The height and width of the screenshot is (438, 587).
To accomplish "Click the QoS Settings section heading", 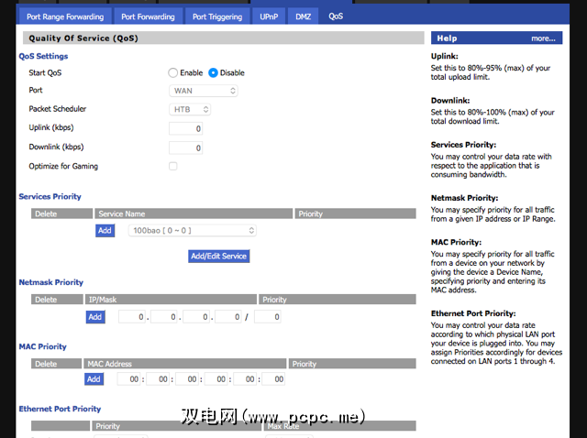I will click(x=43, y=56).
